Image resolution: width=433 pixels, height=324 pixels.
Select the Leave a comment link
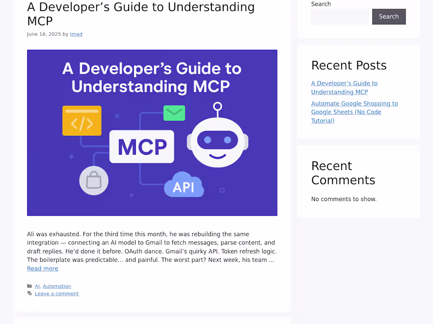(57, 294)
